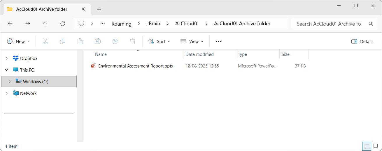This screenshot has width=382, height=151.
Task: Click the Network icon in sidebar
Action: (16, 93)
